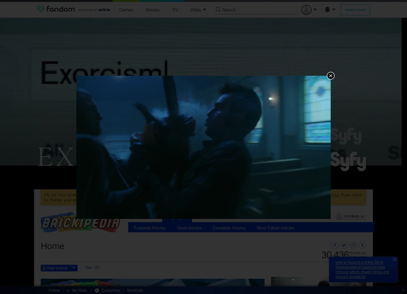Dismiss the Tournament of Giving notice
Screen dimensions: 407x294
click(395, 259)
